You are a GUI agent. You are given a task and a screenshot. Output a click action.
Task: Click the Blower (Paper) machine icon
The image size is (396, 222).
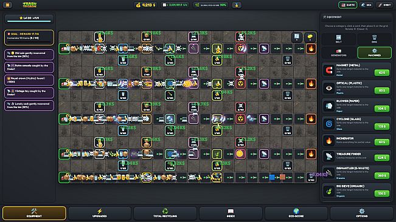pos(329,106)
